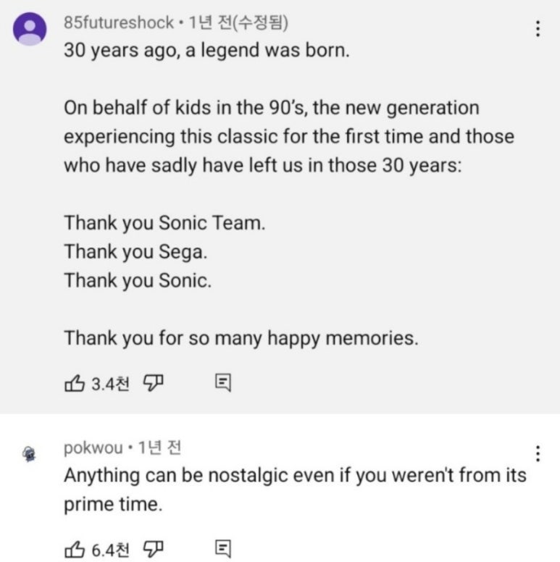Click the '1년 전(수정됨)' timestamp
Image resolution: width=560 pixels, height=562 pixels.
(238, 22)
